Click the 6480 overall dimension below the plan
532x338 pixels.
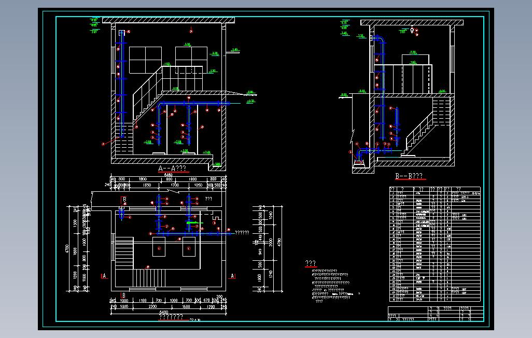[163, 312]
